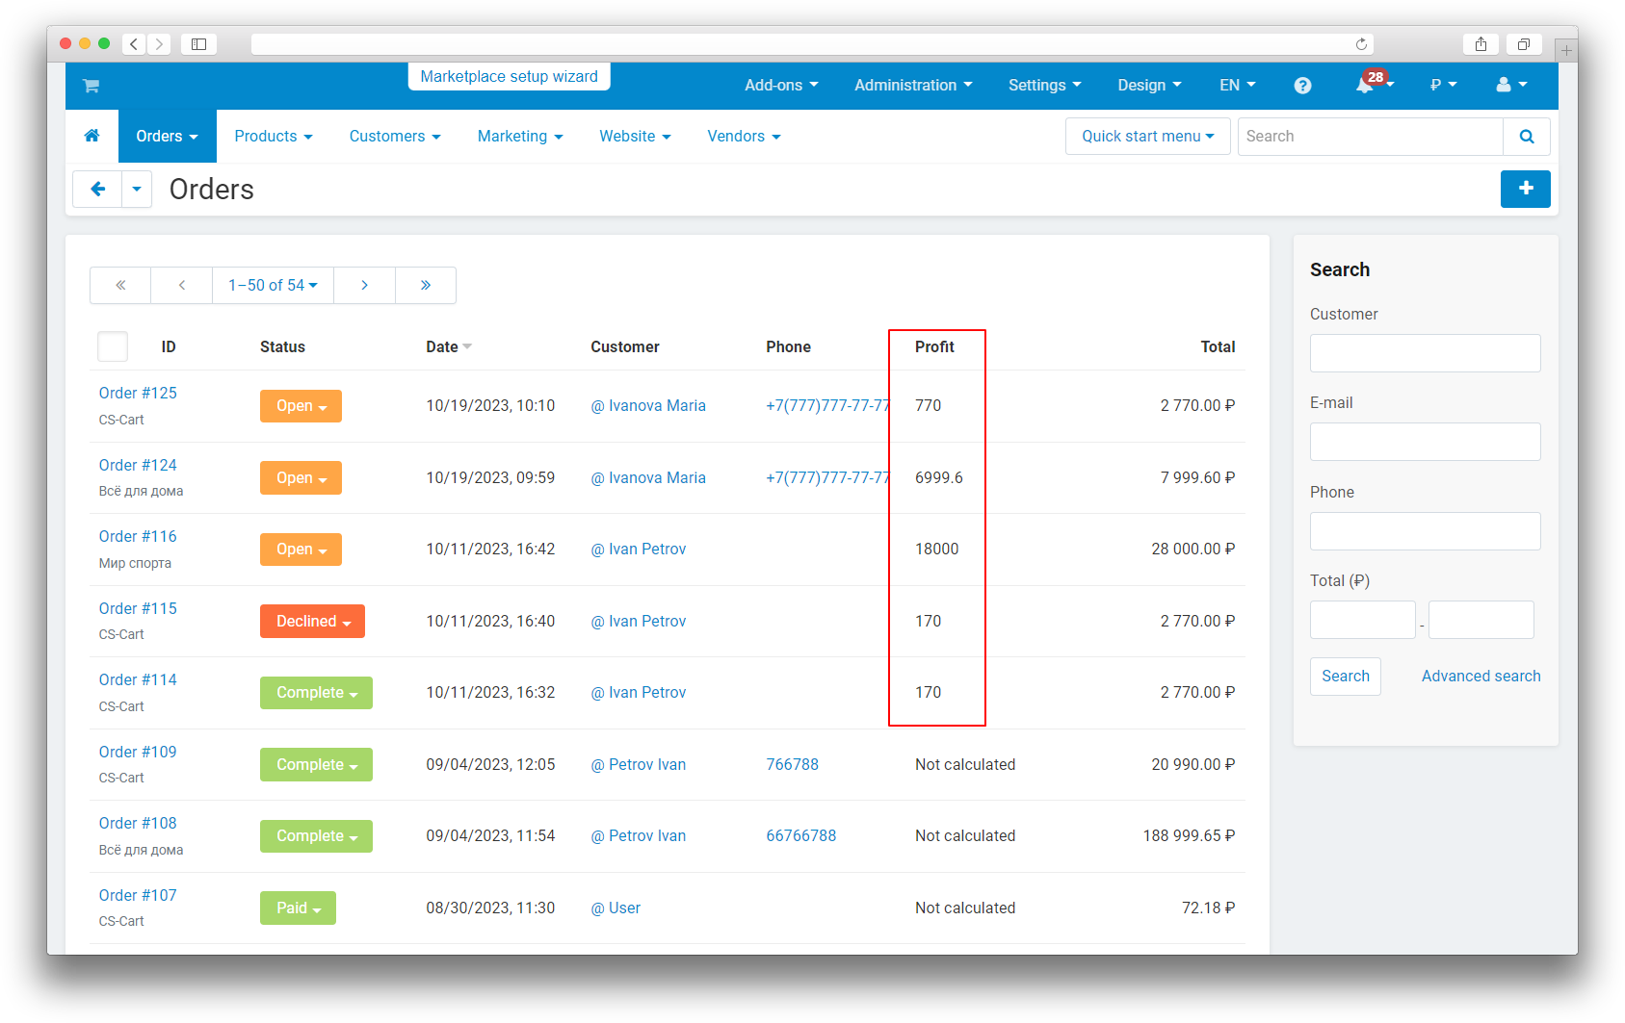The image size is (1625, 1023).
Task: Click the magnifier search icon button
Action: click(1526, 137)
